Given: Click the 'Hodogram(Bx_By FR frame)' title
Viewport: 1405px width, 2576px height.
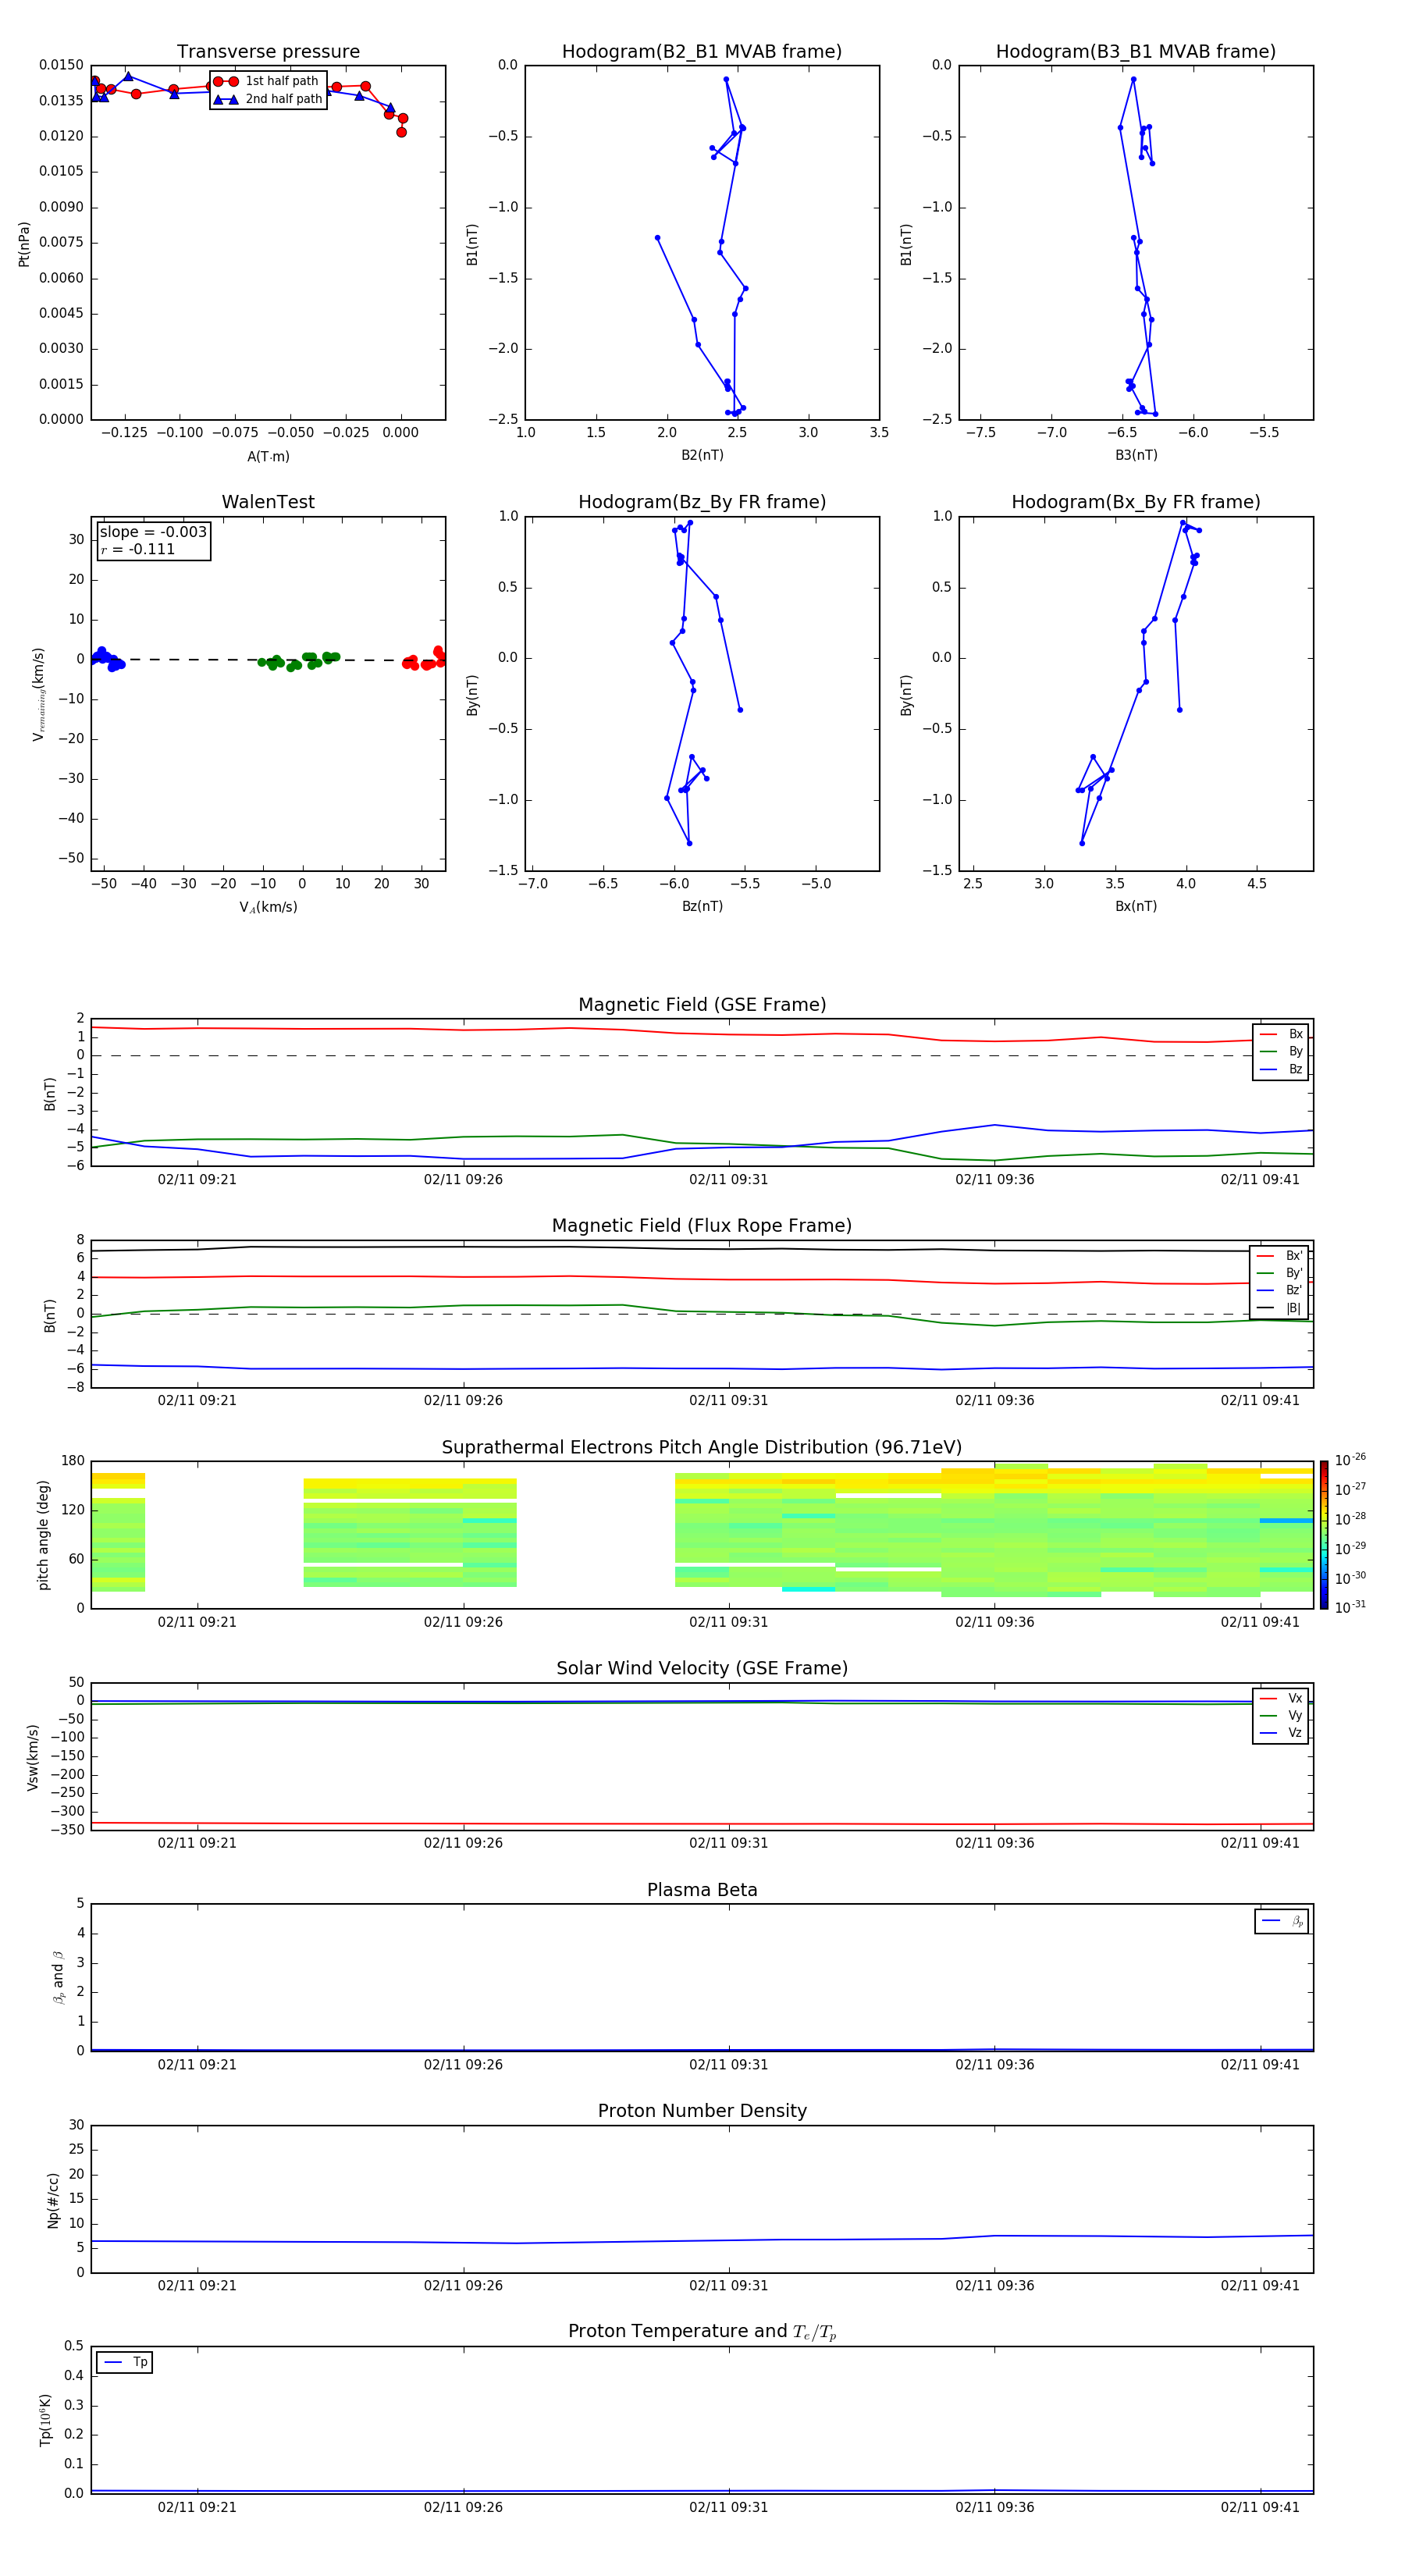Looking at the screenshot, I should (1136, 502).
